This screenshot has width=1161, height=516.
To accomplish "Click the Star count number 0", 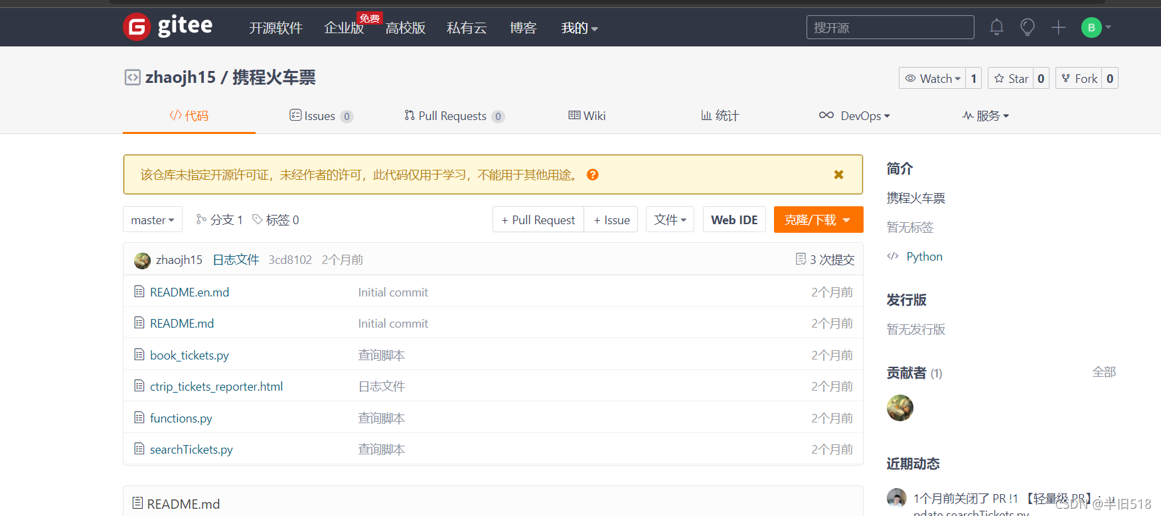I will pos(1041,78).
